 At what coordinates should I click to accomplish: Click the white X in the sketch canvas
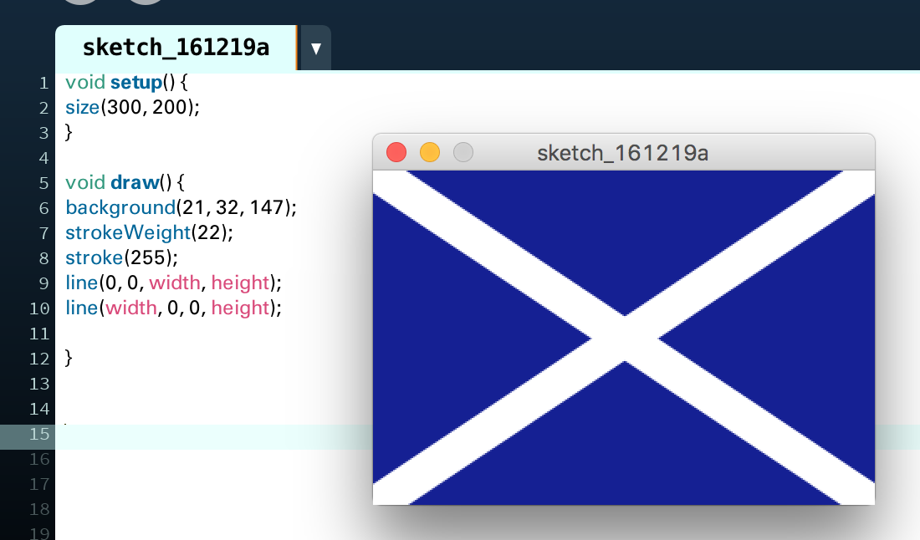click(x=624, y=339)
